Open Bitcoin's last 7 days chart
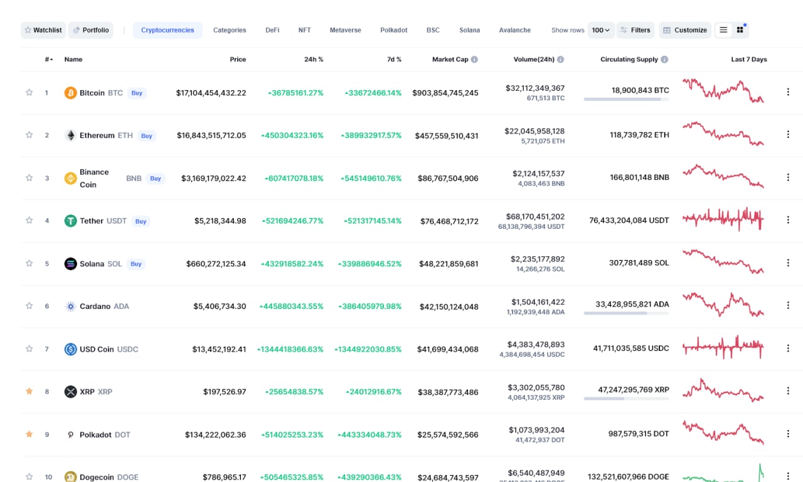 723,90
